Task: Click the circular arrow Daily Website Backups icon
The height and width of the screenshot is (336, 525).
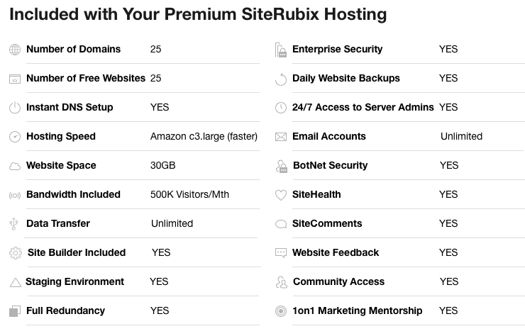Action: (281, 79)
